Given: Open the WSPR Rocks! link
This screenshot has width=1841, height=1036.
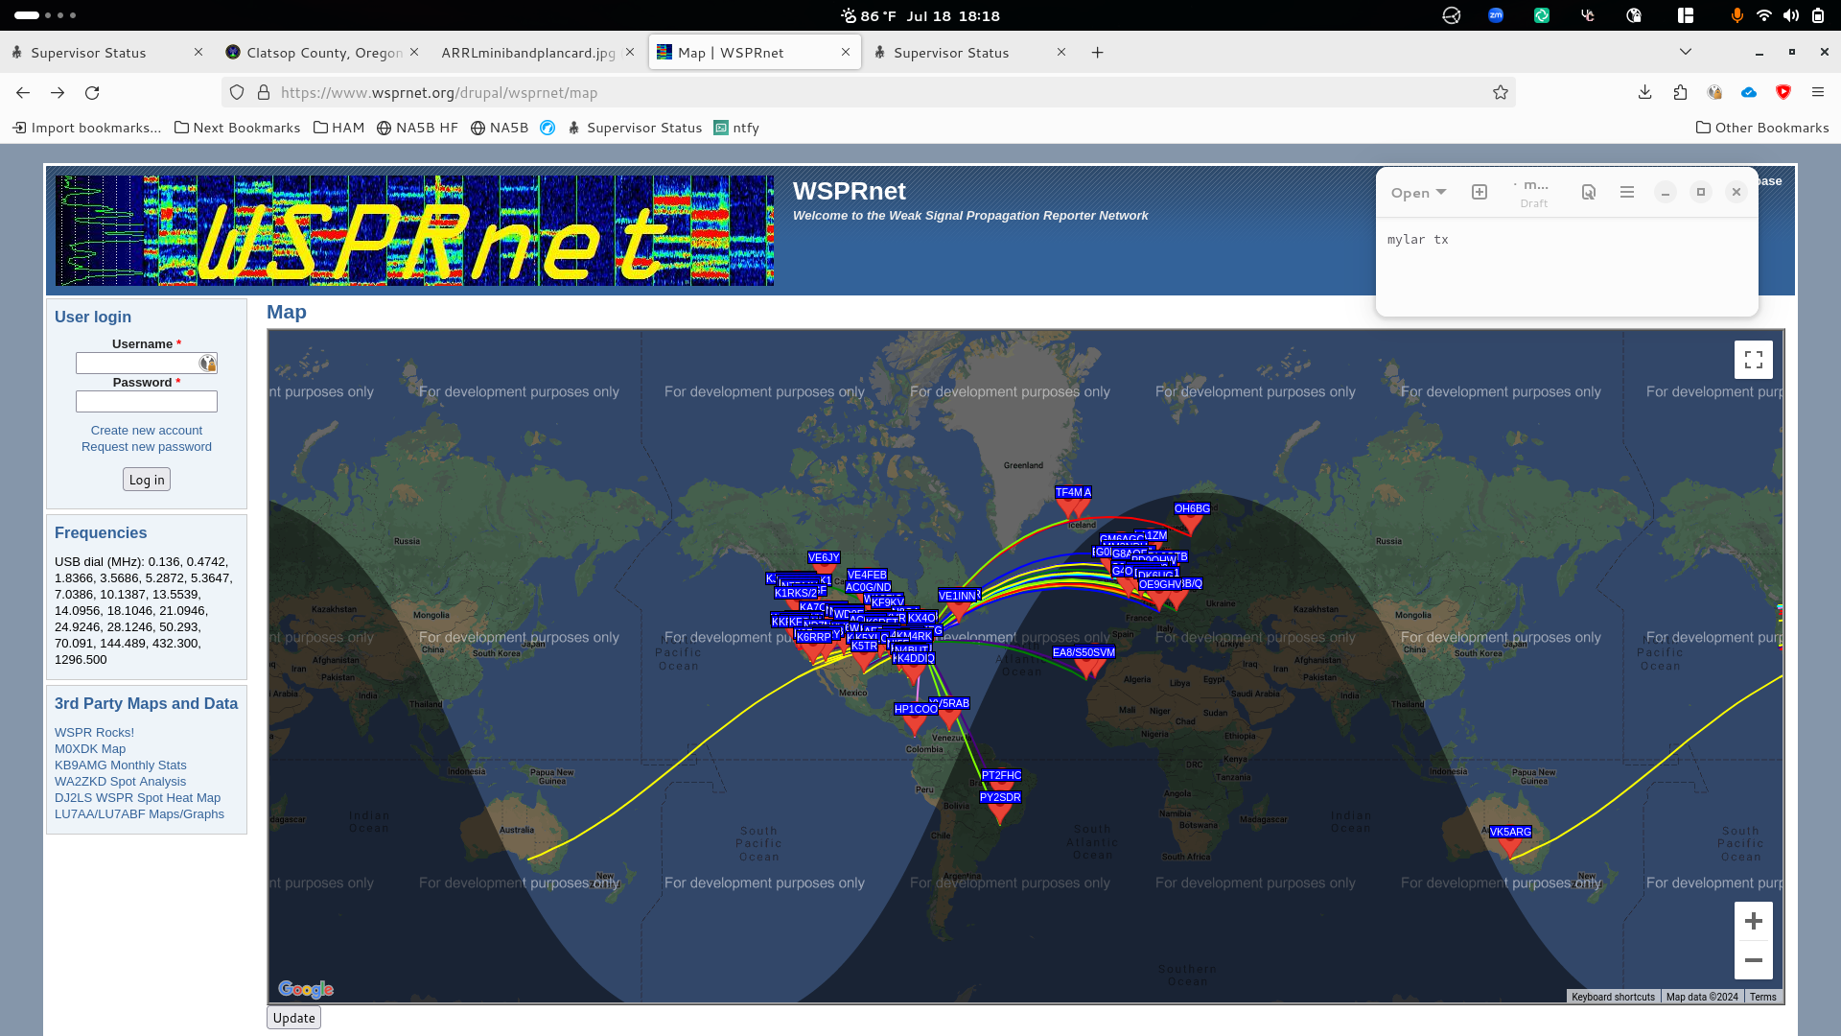Looking at the screenshot, I should [x=94, y=733].
